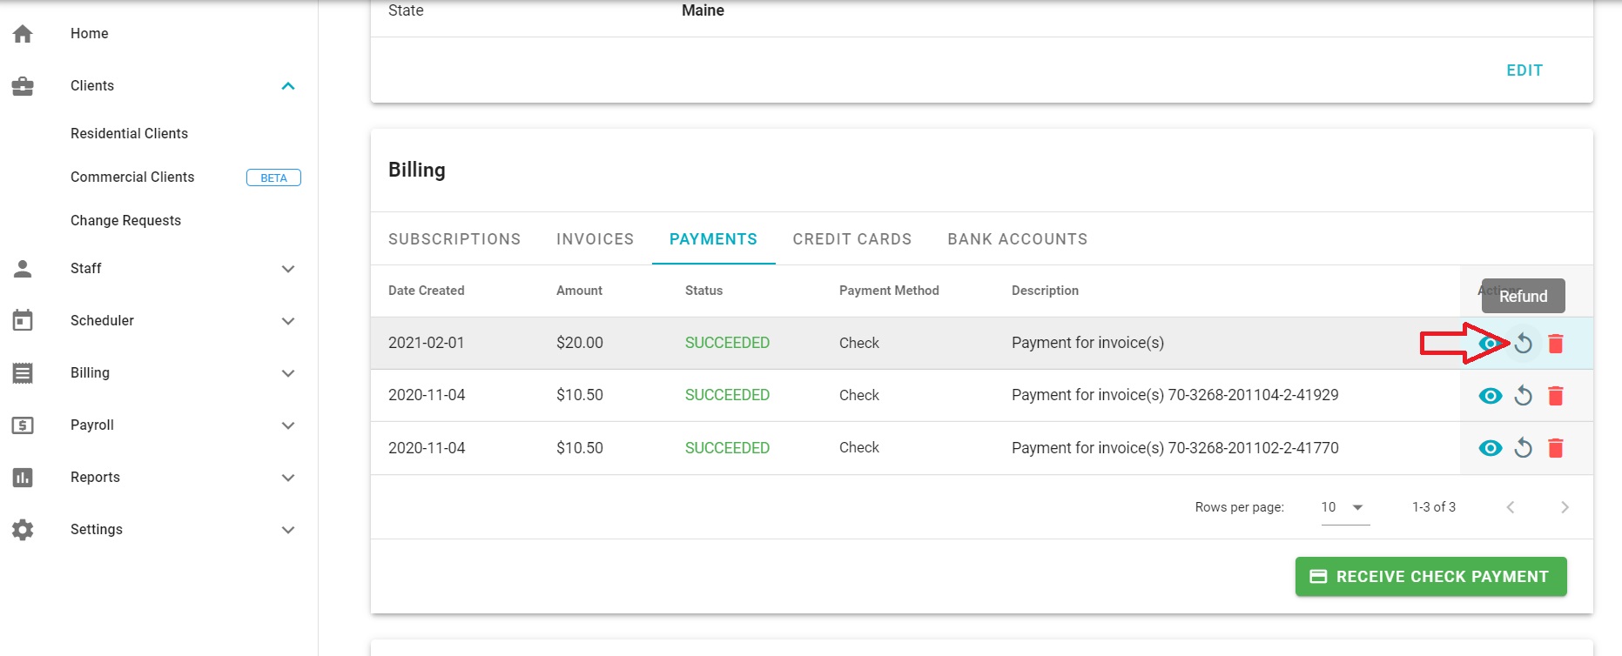Click the Home icon in sidebar
The image size is (1622, 656).
pyautogui.click(x=23, y=34)
